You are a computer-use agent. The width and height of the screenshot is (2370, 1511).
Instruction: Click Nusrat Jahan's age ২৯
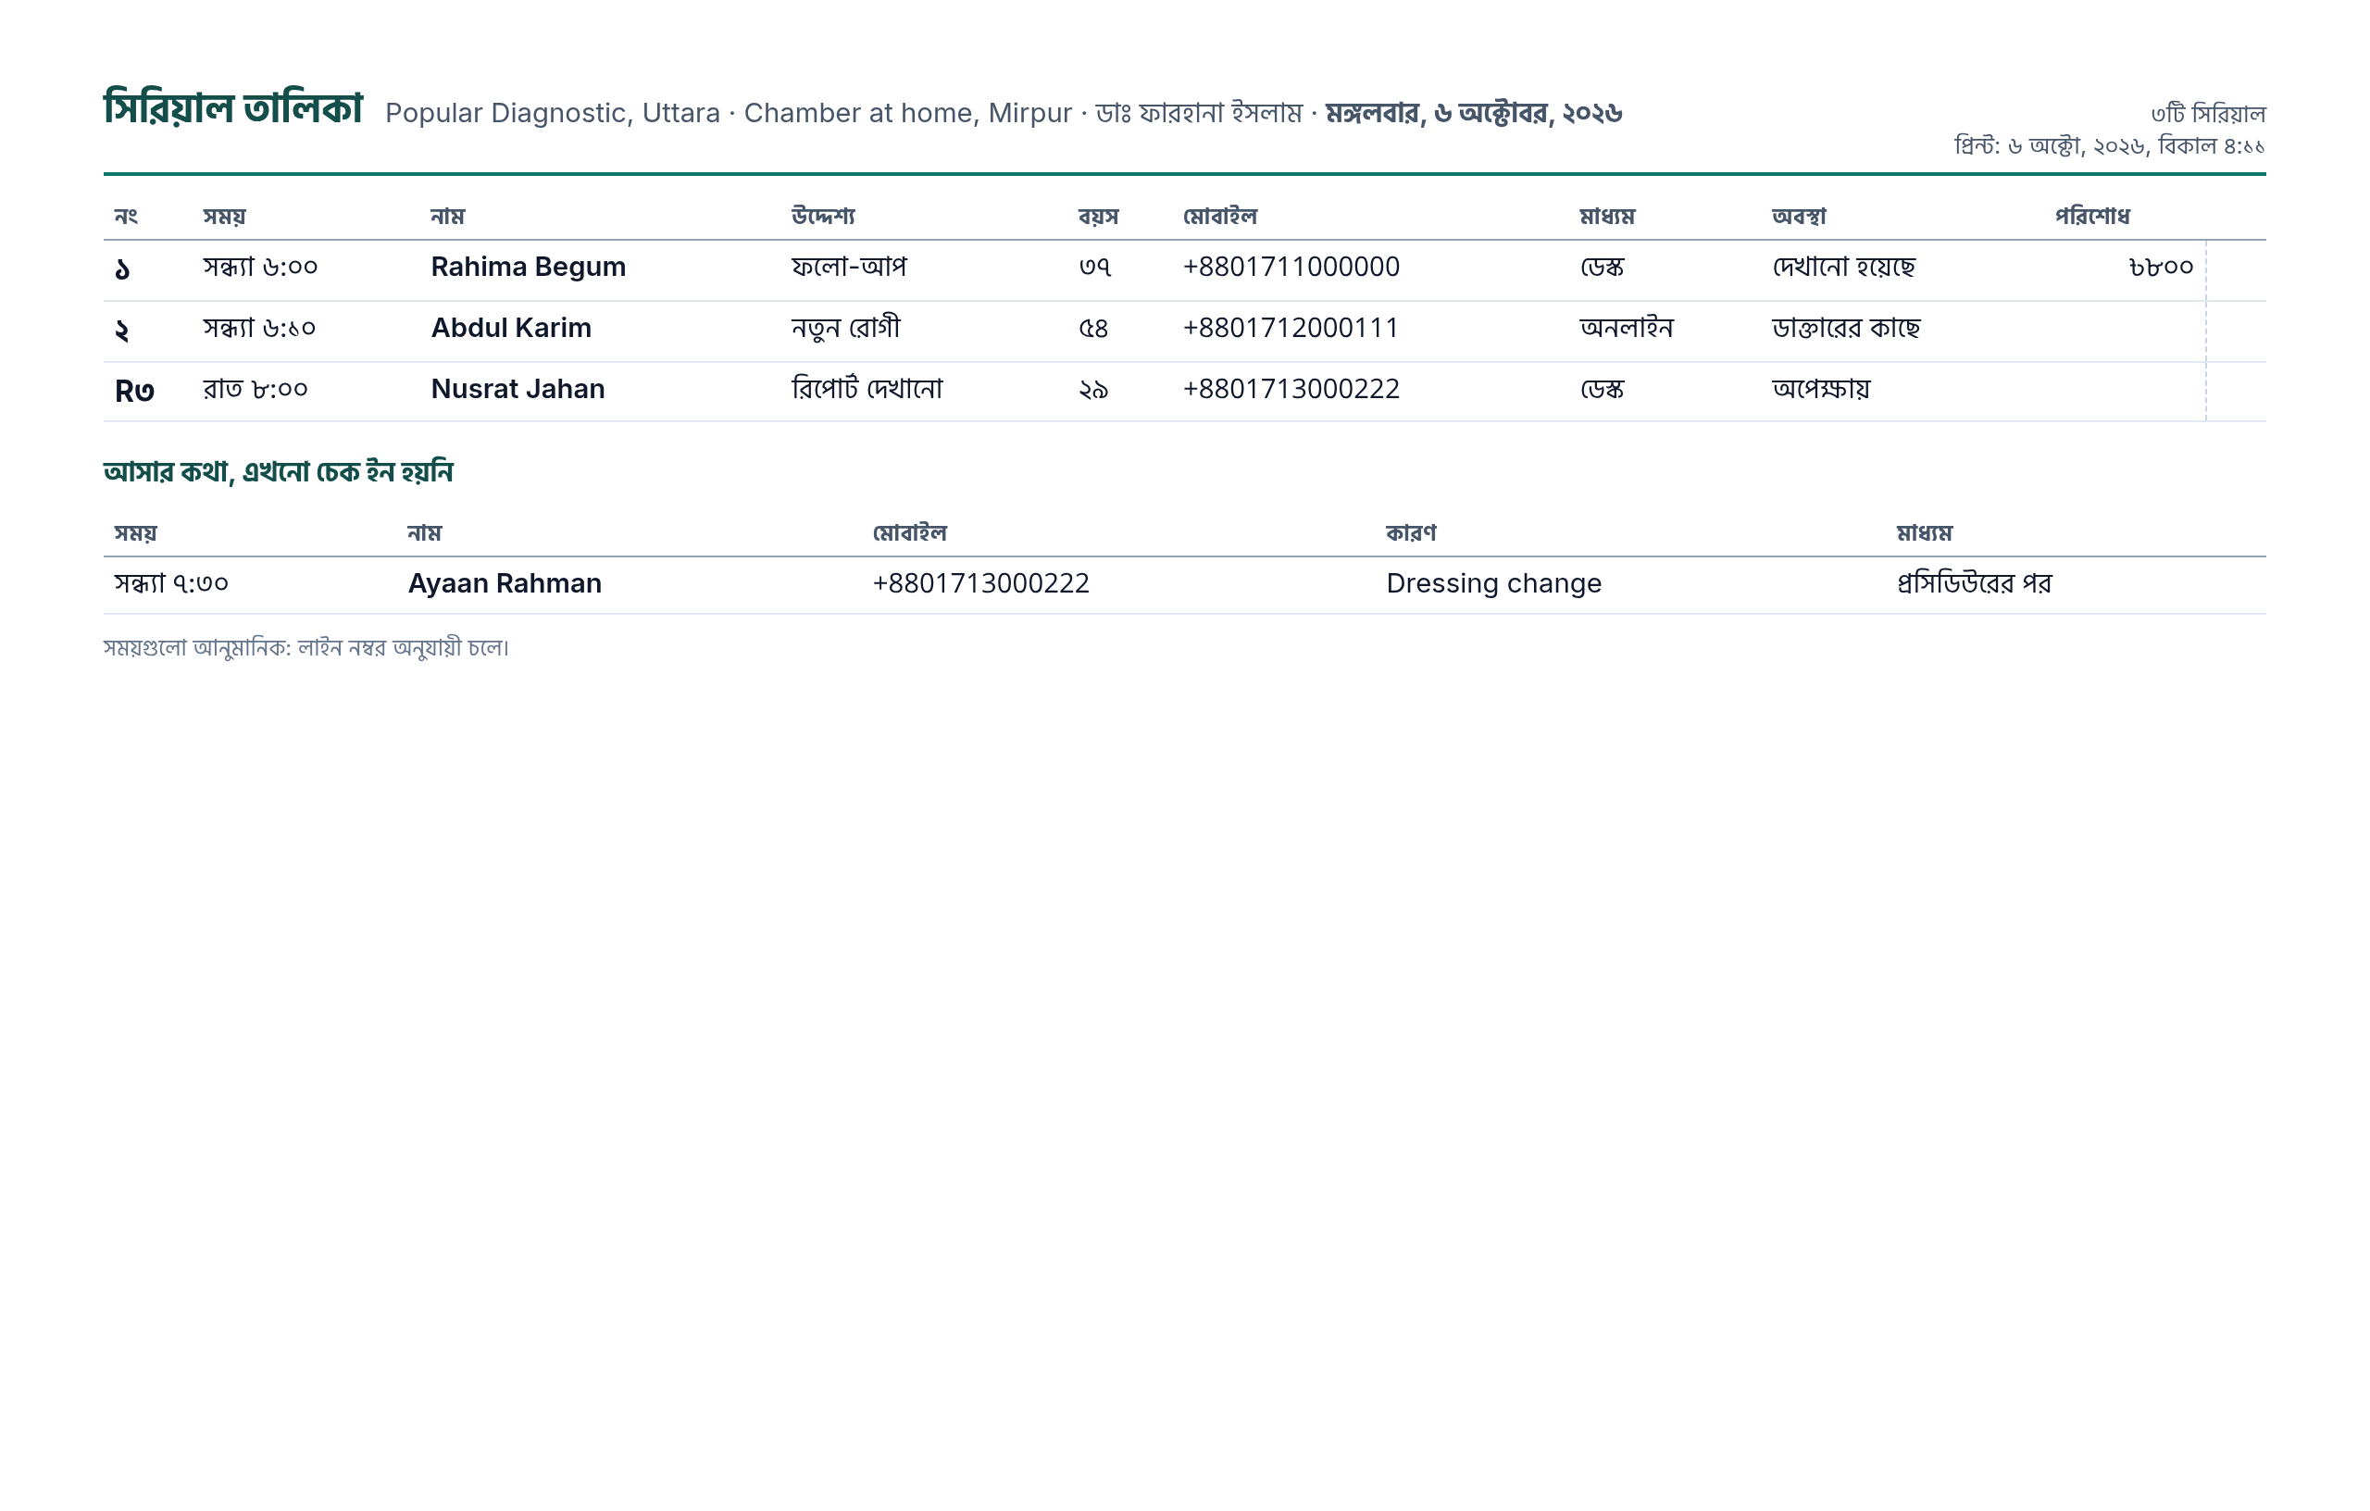(x=1092, y=389)
